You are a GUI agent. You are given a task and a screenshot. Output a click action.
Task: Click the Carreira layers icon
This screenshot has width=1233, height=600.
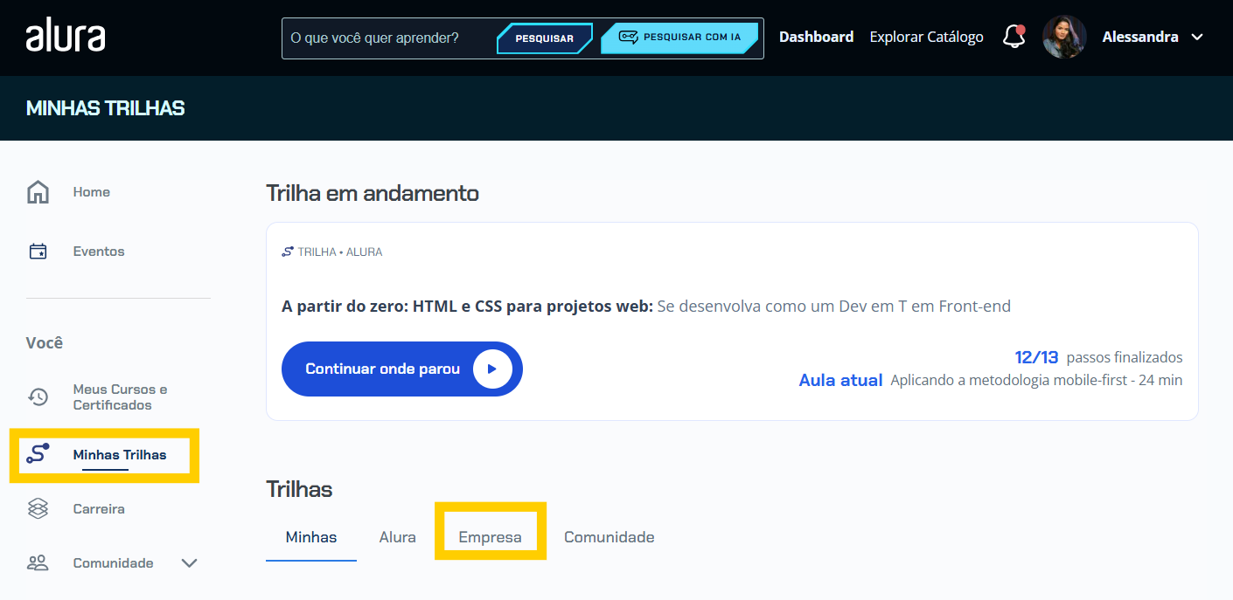click(38, 508)
